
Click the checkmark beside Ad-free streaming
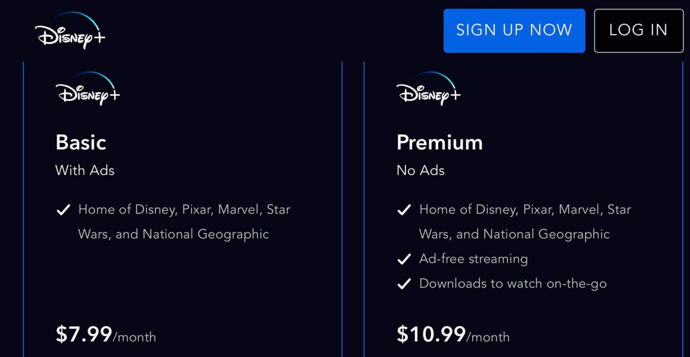click(405, 258)
